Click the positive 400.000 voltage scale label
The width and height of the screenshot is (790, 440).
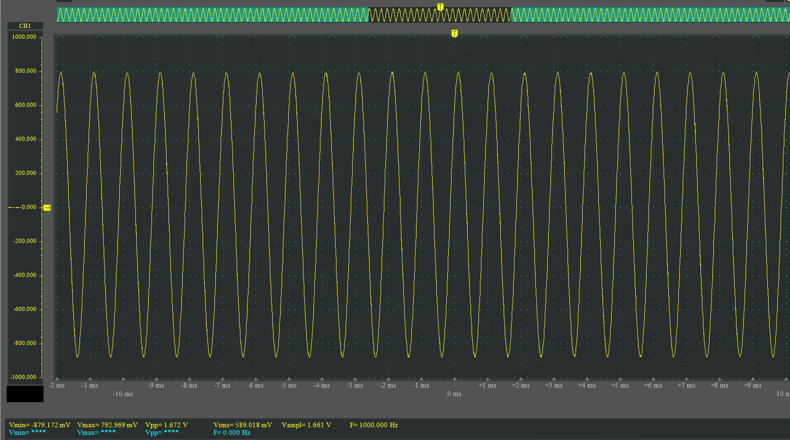(x=25, y=139)
